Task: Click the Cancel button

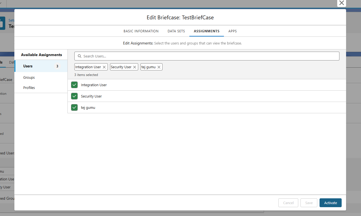Action: pos(288,203)
